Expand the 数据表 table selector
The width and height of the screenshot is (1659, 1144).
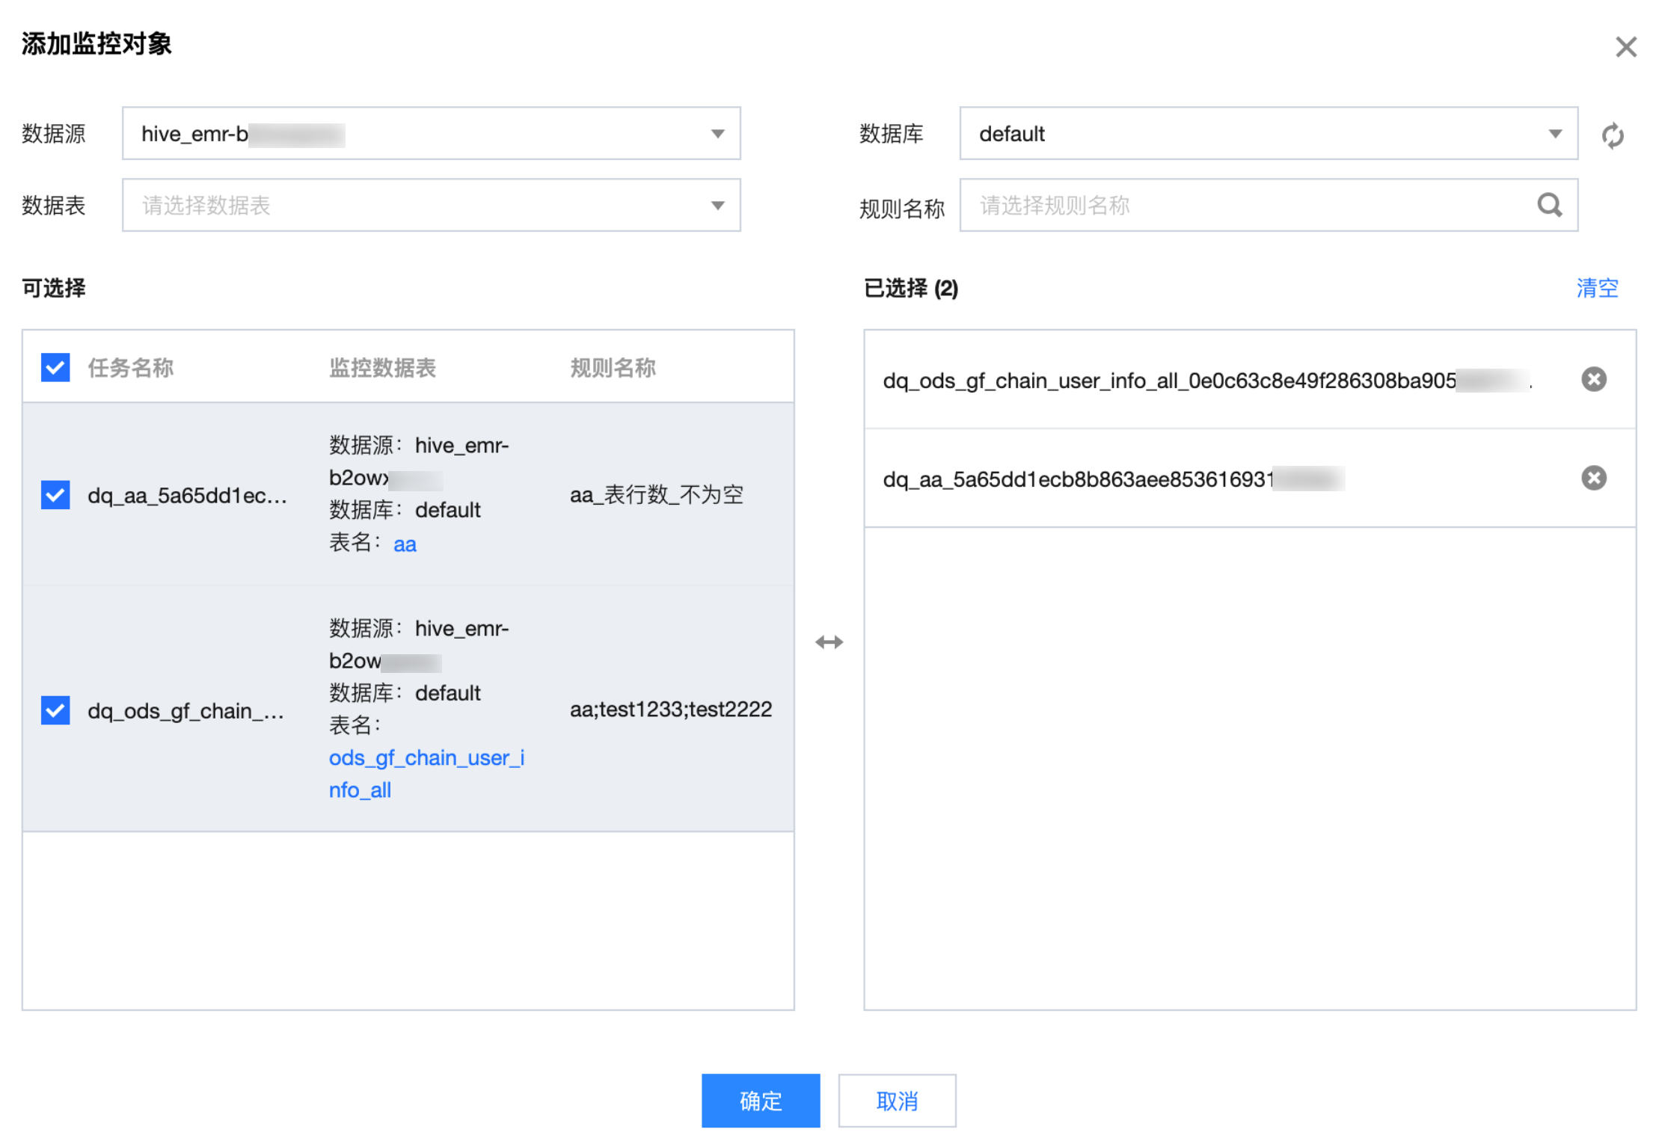point(431,206)
